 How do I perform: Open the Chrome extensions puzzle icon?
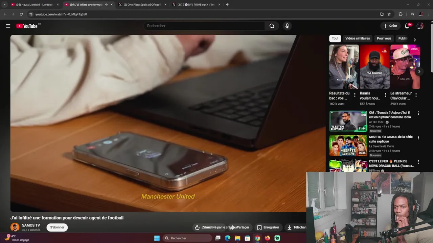click(x=401, y=14)
